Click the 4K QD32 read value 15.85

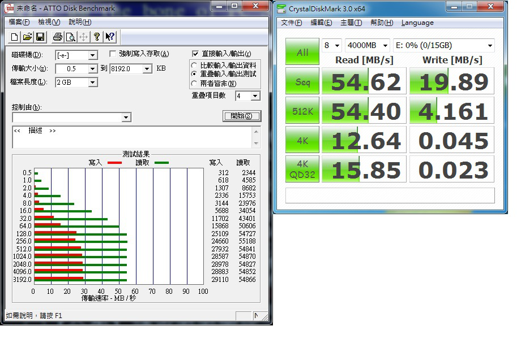[x=364, y=169]
